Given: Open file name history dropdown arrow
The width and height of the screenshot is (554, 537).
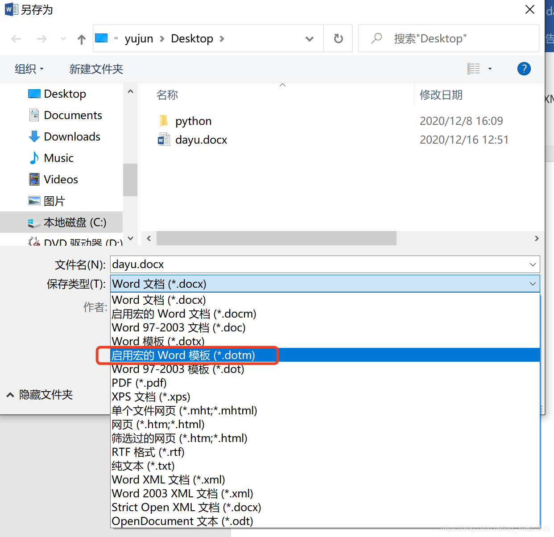Looking at the screenshot, I should 533,264.
